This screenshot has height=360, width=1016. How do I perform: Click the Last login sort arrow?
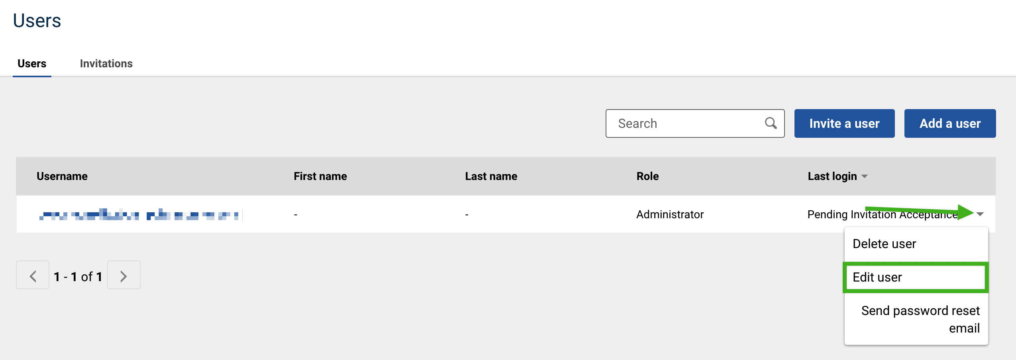pyautogui.click(x=864, y=176)
